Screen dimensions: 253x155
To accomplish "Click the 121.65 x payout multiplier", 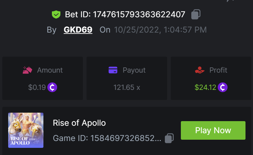I will pos(127,87).
